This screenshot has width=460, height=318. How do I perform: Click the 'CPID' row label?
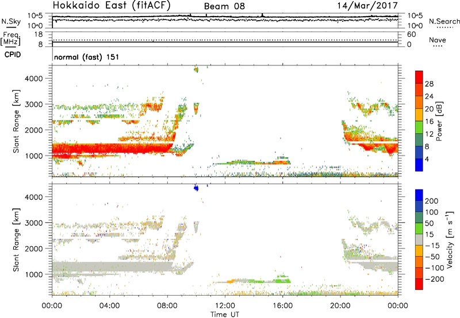(13, 55)
